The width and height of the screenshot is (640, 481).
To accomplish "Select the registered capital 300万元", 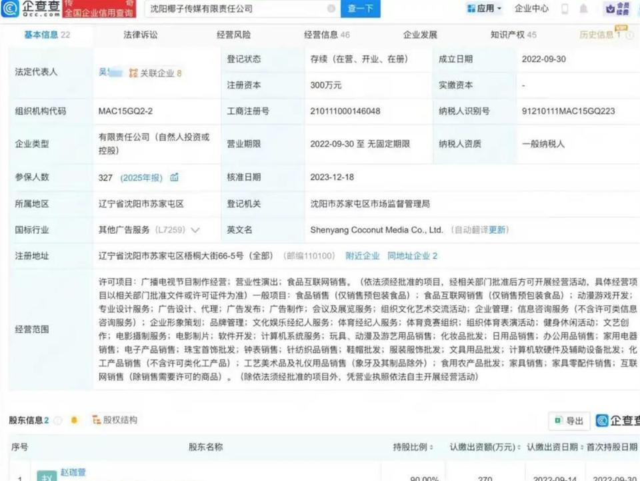I will click(326, 85).
